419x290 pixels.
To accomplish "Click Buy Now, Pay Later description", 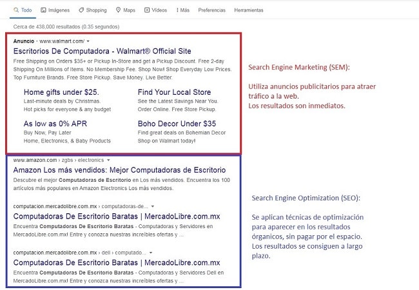I will pos(47,133).
